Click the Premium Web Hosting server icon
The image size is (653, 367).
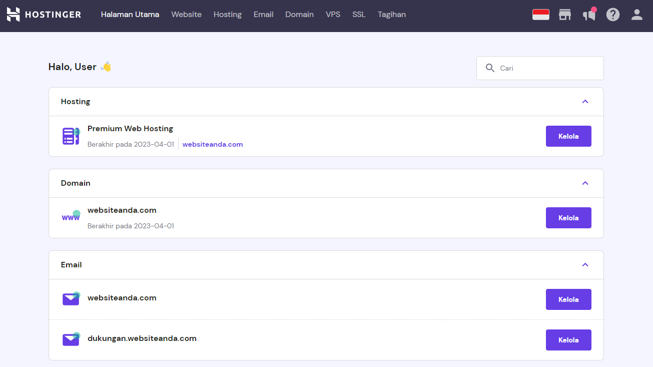click(71, 136)
